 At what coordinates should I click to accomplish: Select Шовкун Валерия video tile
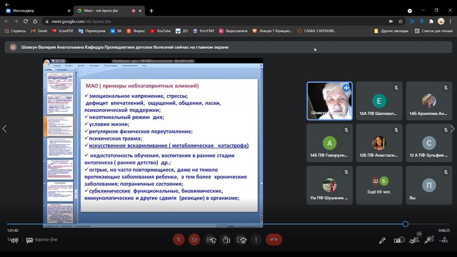pos(329,101)
